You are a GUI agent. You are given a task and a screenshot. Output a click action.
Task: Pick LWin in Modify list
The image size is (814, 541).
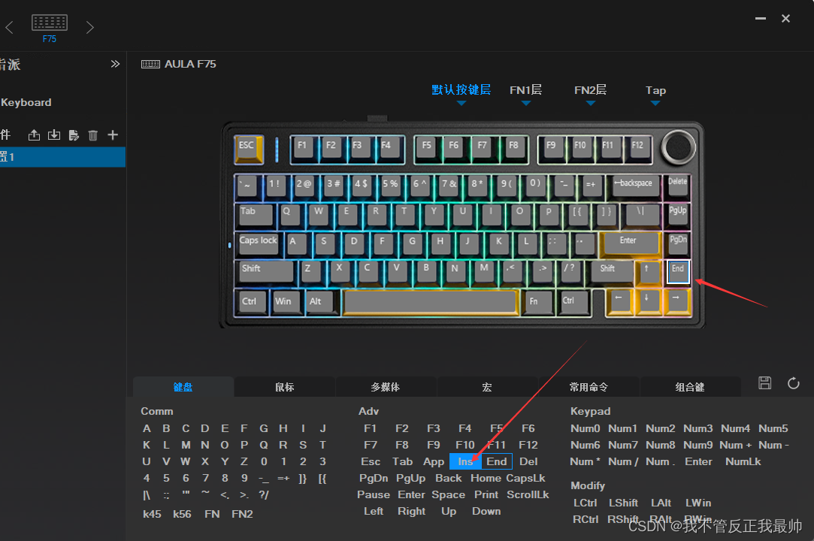[698, 503]
